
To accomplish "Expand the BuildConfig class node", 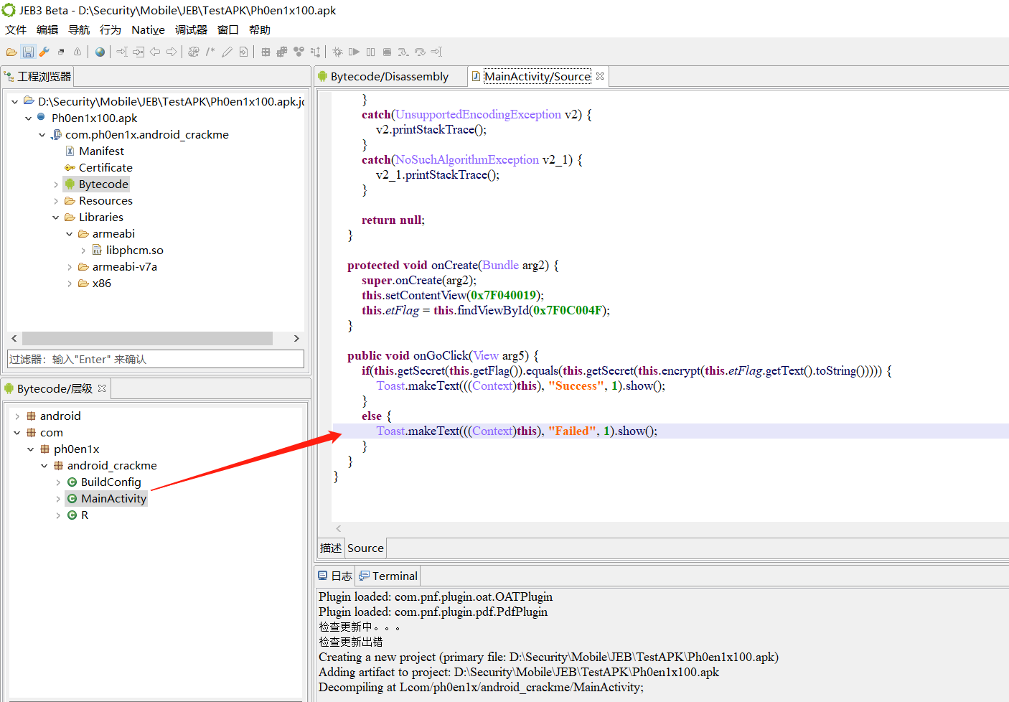I will [x=57, y=482].
